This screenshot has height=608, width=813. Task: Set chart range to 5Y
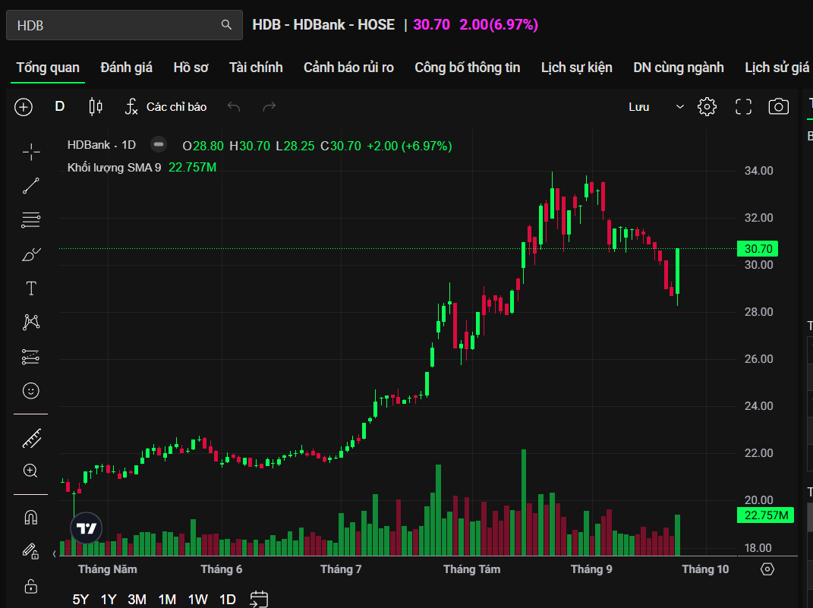81,599
